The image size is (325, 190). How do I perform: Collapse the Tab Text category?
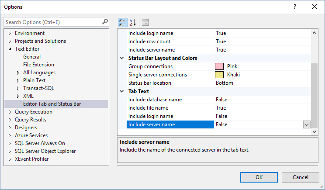122,91
